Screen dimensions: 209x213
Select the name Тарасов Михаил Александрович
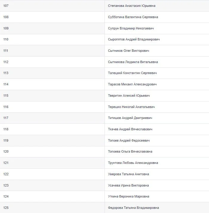(132, 84)
